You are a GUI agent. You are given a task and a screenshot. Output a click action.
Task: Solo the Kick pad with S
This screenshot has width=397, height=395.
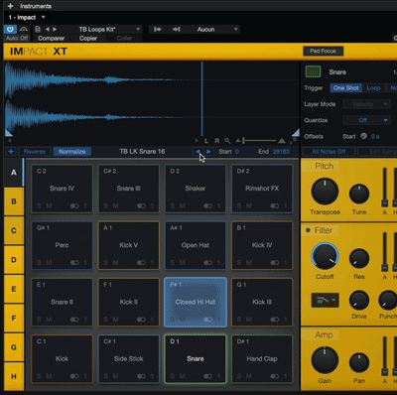tap(39, 376)
